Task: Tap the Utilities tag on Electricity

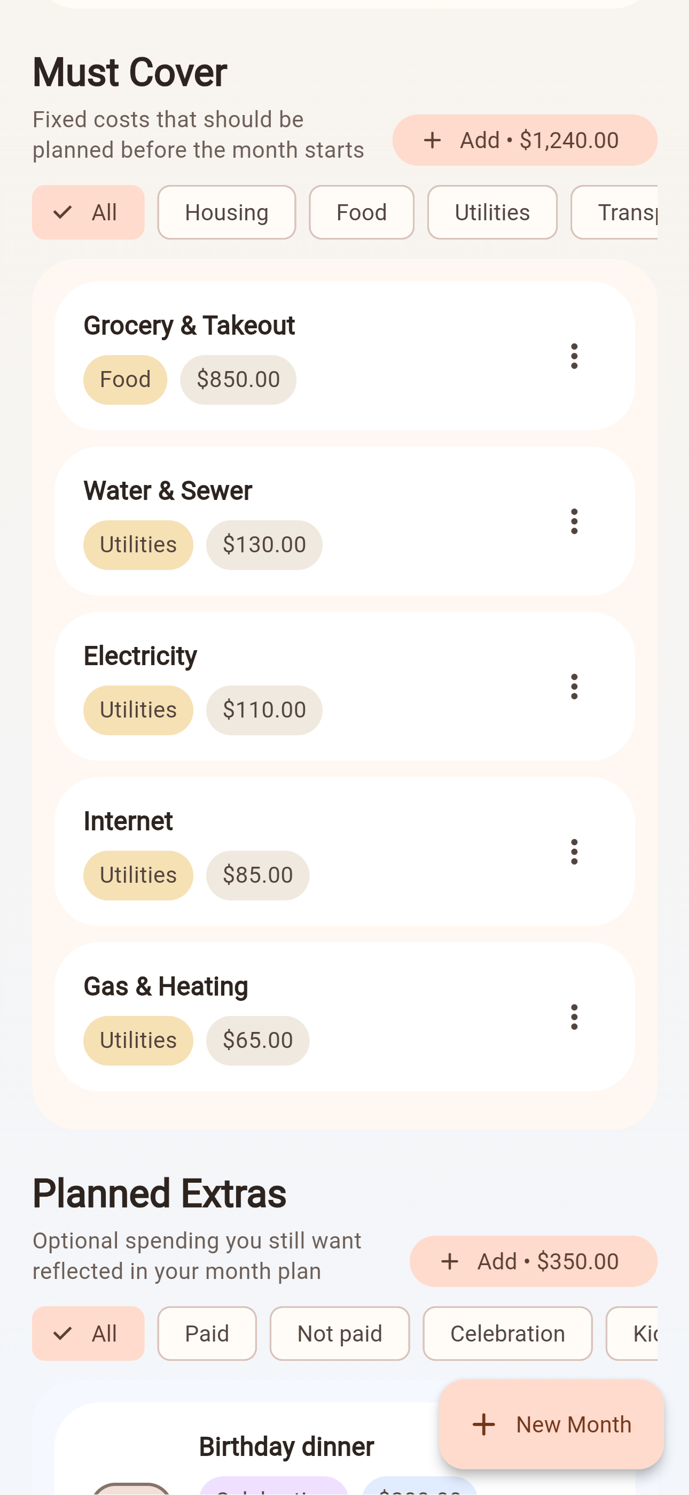Action: [x=138, y=710]
